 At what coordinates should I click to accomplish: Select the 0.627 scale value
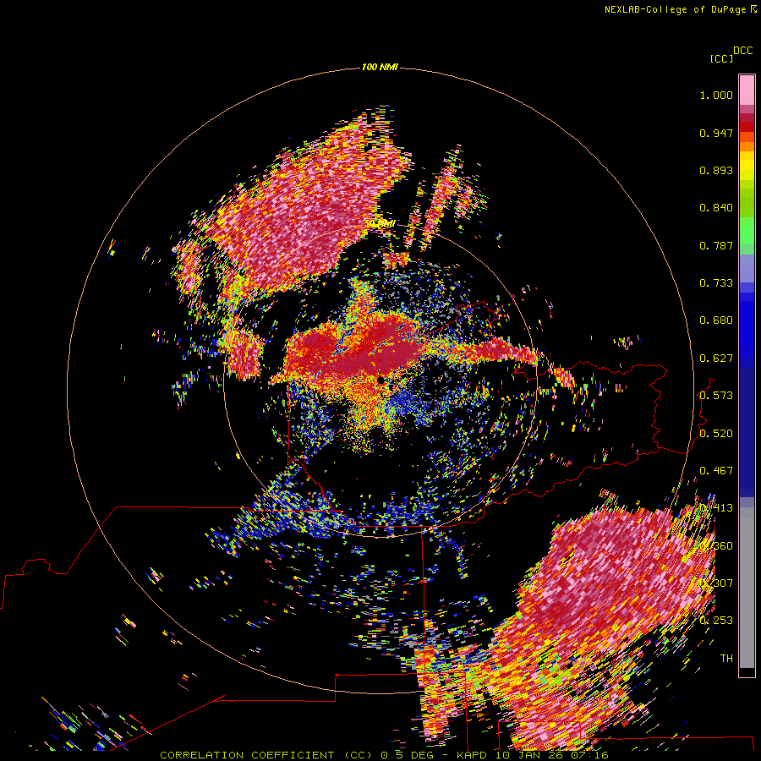pos(716,359)
